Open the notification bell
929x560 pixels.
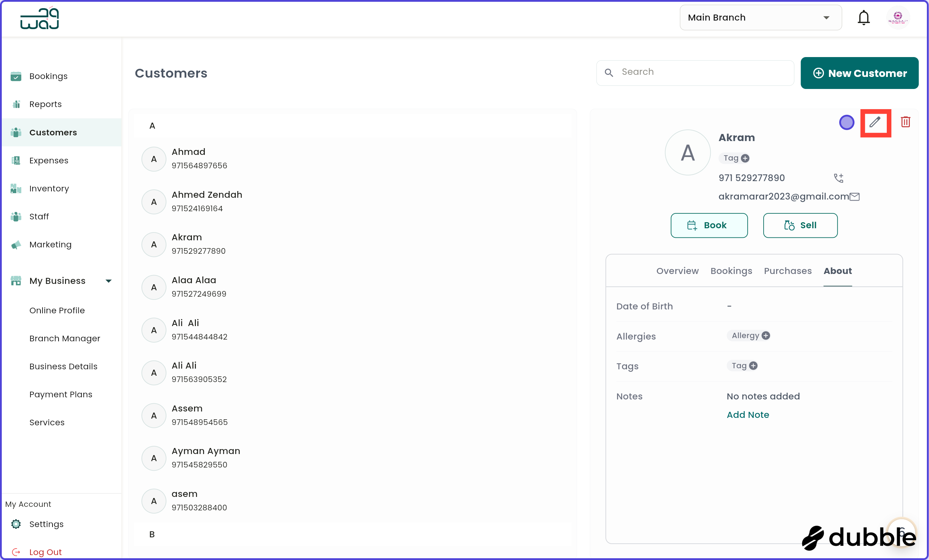click(864, 17)
